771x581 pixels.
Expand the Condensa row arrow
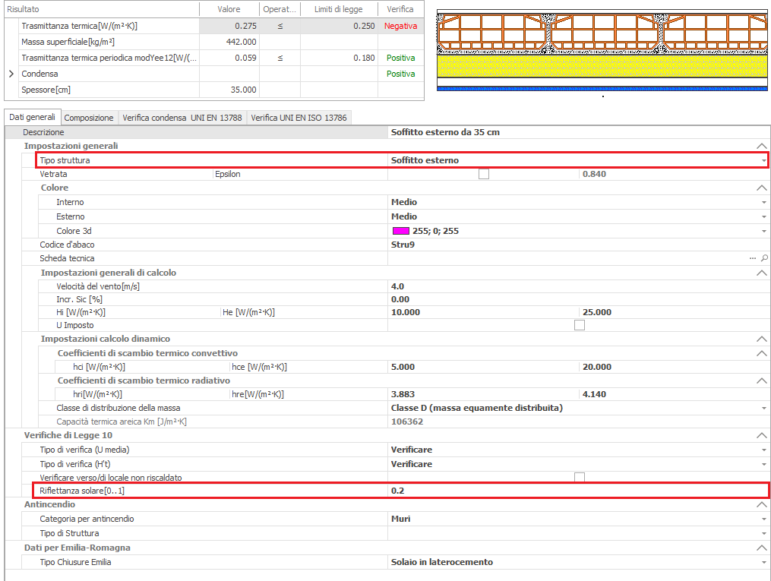coord(11,74)
